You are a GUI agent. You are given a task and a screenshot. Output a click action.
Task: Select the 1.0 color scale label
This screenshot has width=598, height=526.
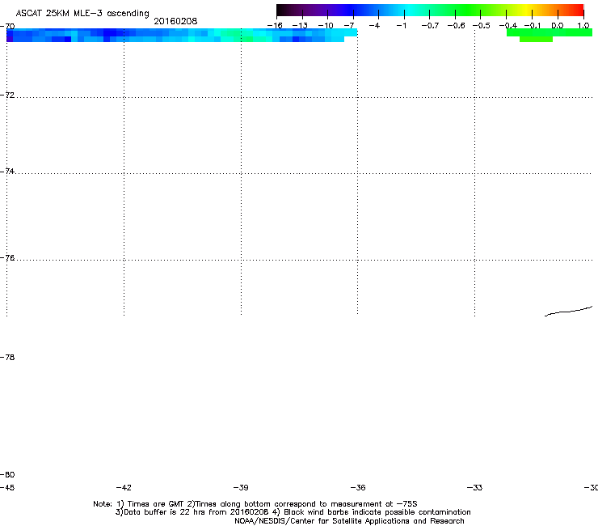coord(583,26)
